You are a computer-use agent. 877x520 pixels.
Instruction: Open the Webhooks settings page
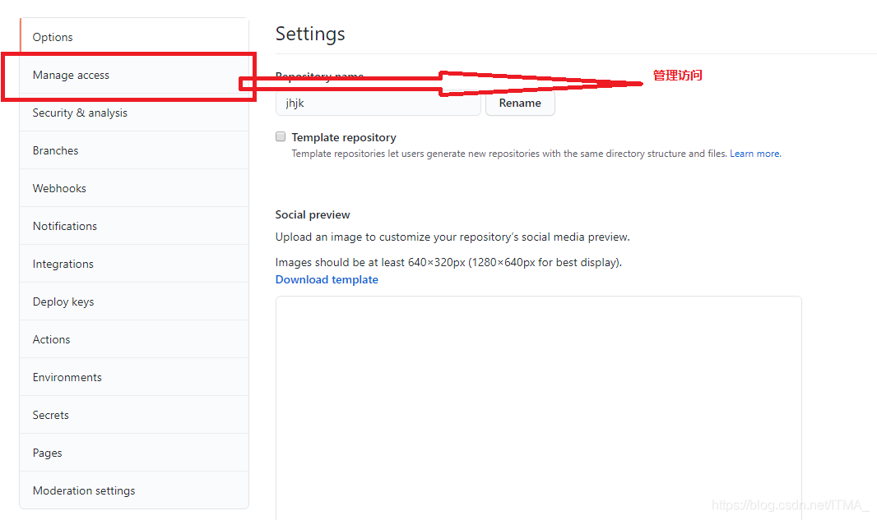point(134,188)
